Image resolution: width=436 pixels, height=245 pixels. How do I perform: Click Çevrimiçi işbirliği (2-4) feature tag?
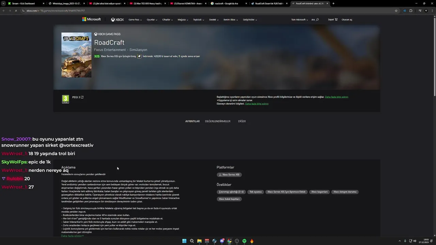point(231,192)
